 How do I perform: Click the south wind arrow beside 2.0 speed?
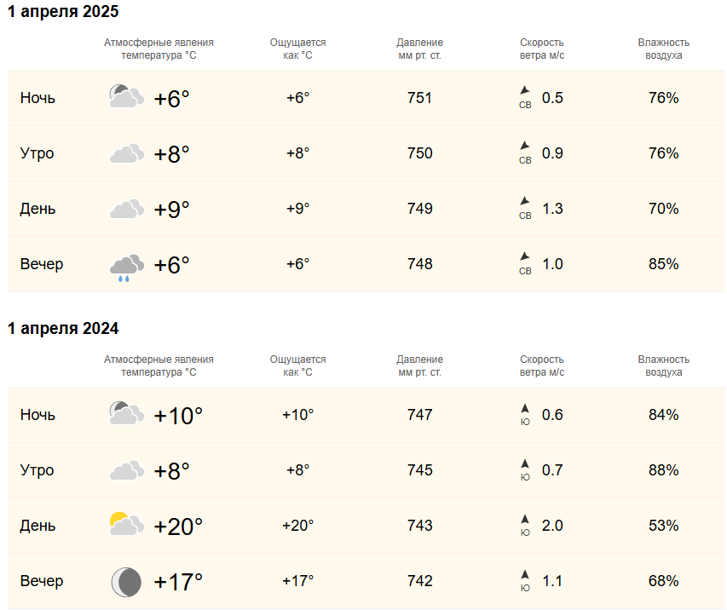click(x=525, y=519)
